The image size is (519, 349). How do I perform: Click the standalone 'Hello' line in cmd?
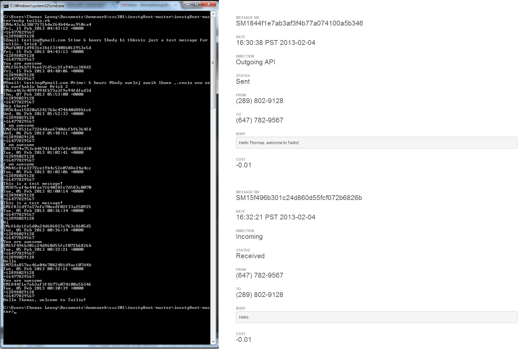tap(10, 261)
